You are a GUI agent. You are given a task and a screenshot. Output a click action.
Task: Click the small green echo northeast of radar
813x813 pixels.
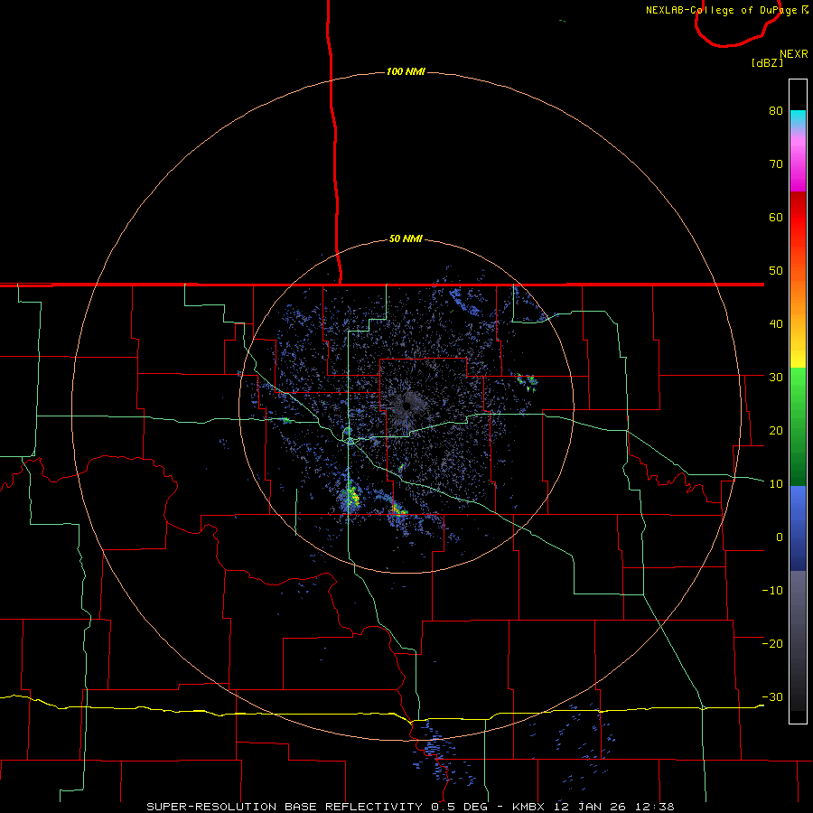coord(527,382)
